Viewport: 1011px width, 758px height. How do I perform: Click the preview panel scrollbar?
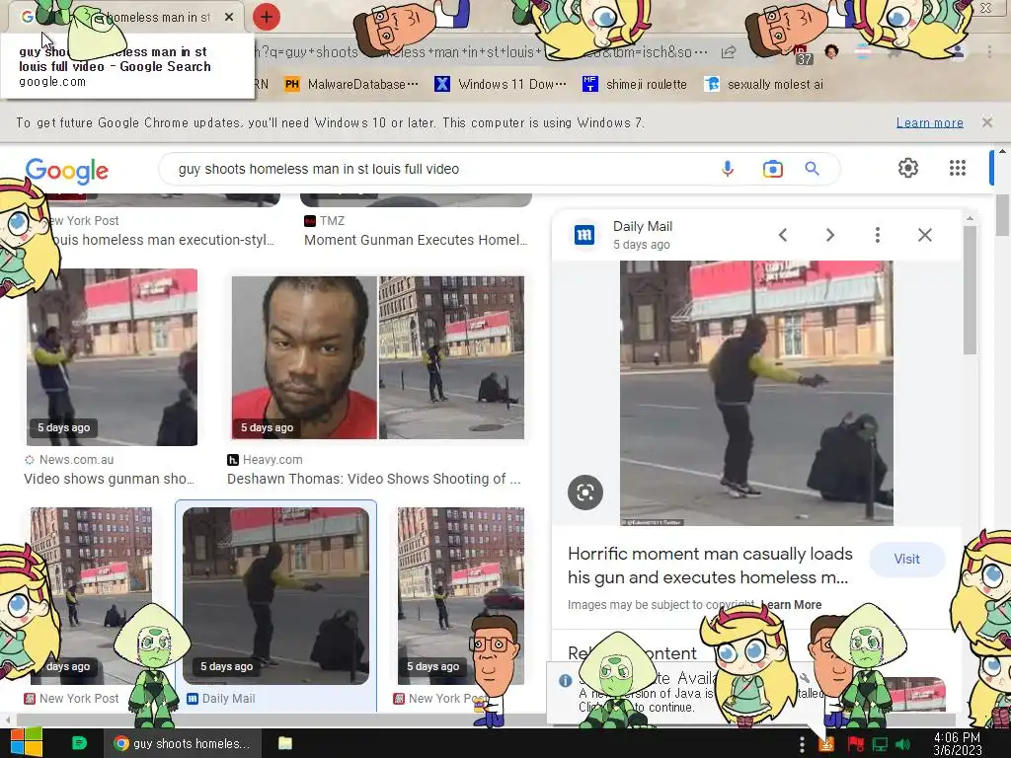point(970,289)
